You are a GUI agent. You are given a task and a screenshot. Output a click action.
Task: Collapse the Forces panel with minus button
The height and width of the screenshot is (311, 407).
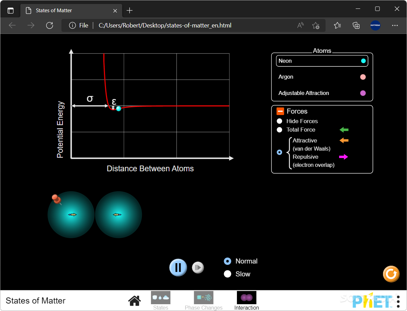tap(280, 111)
